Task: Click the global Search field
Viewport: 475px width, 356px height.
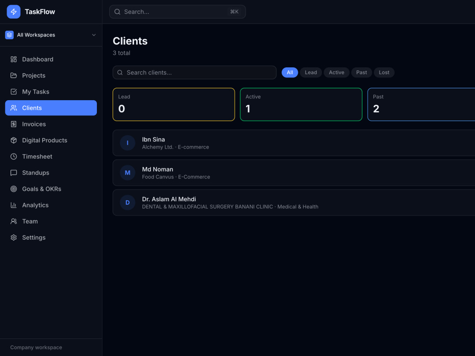Action: (x=178, y=12)
